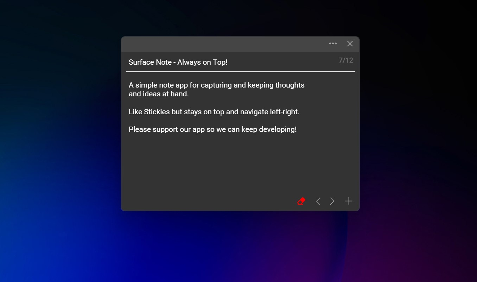Select the 7/12 page counter
Viewport: 477px width, 282px height.
(x=345, y=60)
